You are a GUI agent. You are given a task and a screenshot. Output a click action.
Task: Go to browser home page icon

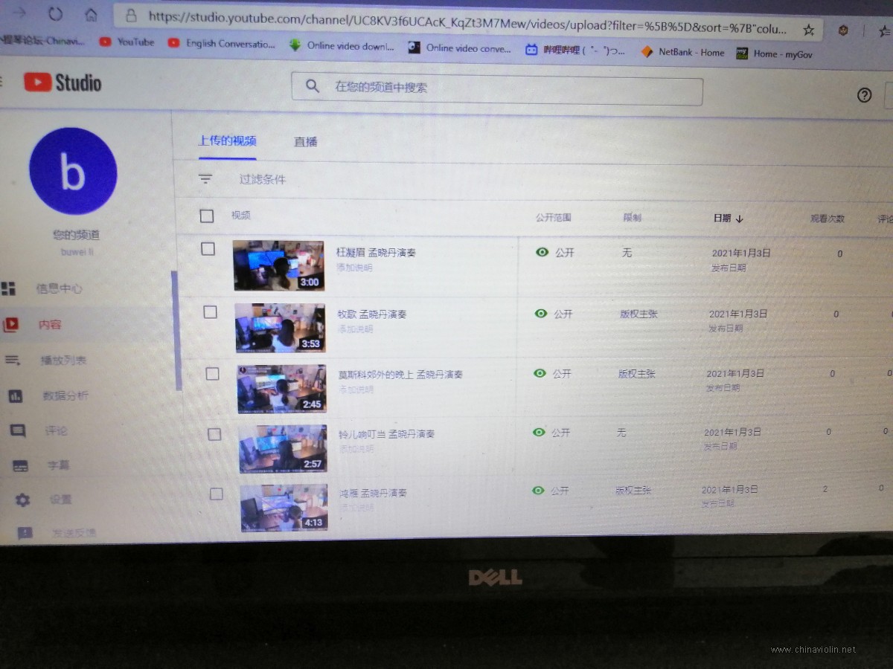[x=91, y=15]
